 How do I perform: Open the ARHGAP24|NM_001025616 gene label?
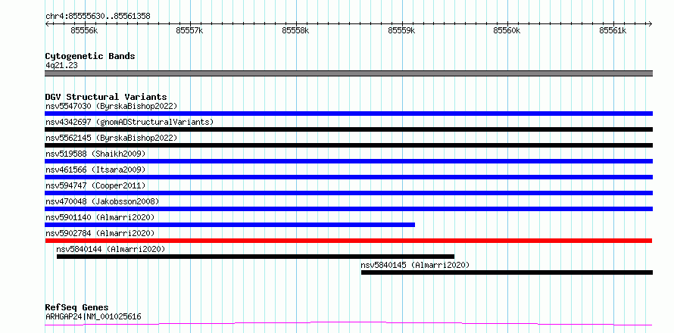point(93,316)
